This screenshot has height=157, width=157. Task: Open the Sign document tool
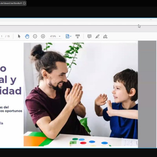[105, 36]
